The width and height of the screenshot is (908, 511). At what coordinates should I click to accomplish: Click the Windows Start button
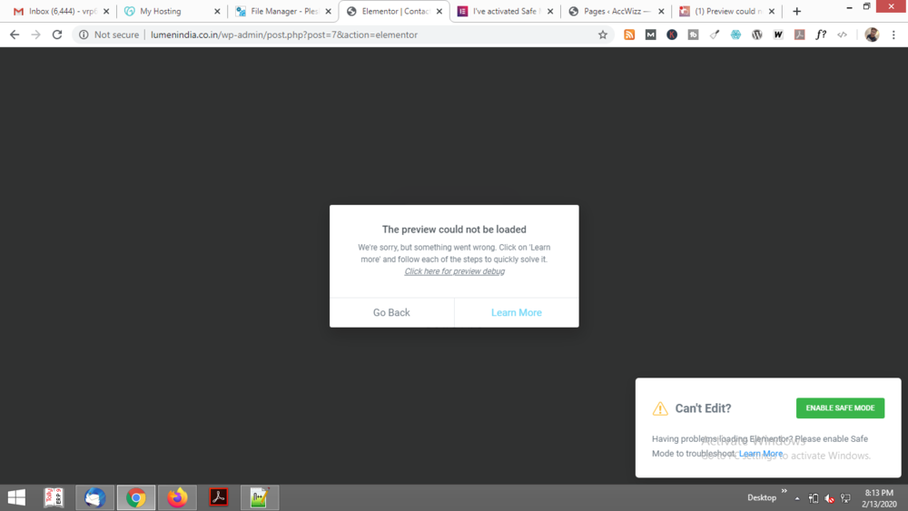pos(16,497)
